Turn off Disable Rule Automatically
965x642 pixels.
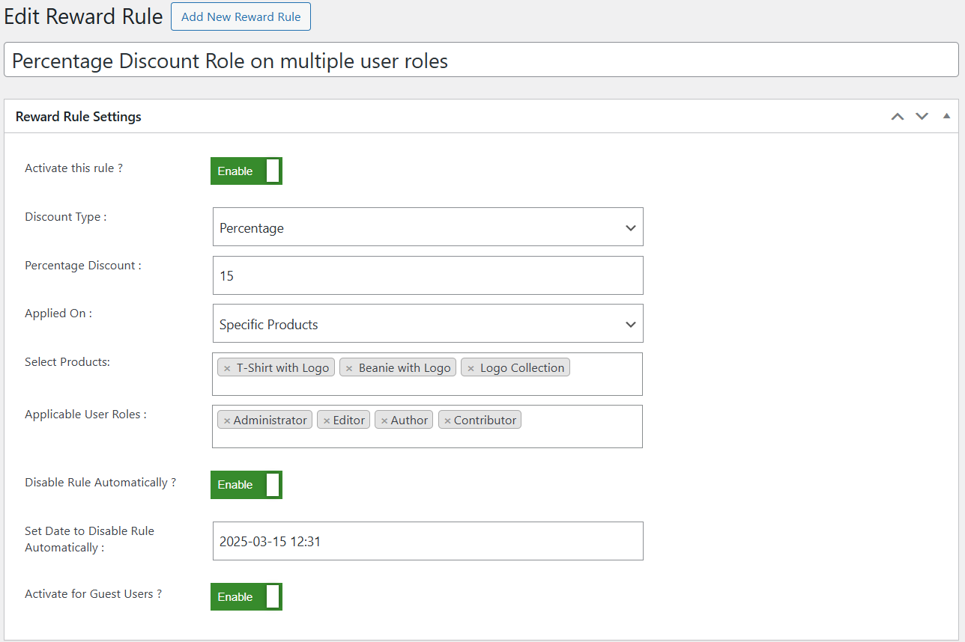246,484
